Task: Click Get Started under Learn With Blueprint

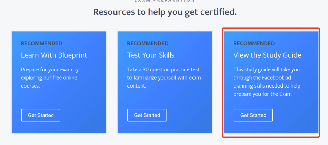Action: (41, 115)
